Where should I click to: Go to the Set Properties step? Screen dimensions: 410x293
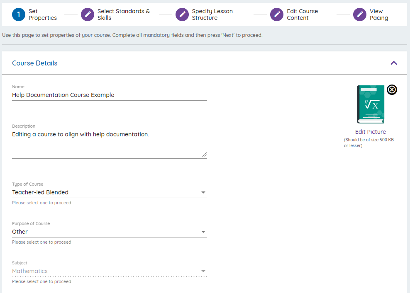[34, 15]
